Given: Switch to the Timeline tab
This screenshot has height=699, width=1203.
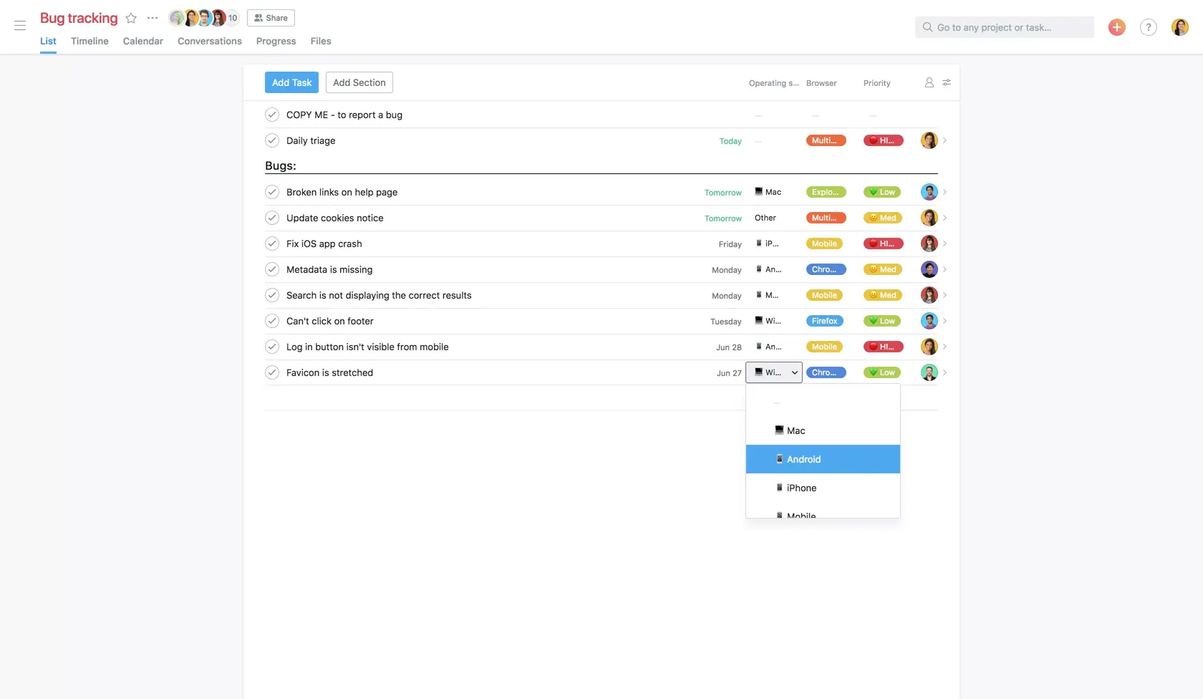Looking at the screenshot, I should (89, 41).
